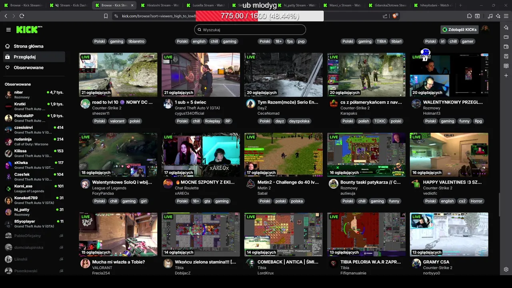Switch to the Stream - Kick Dashboard tab
This screenshot has width=512, height=288.
(x=69, y=5)
